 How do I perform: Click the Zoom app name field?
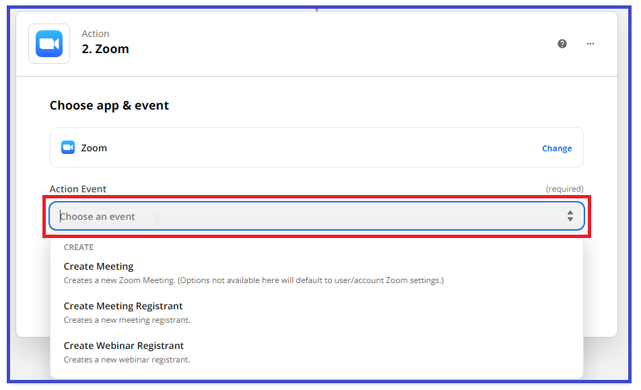pyautogui.click(x=316, y=147)
